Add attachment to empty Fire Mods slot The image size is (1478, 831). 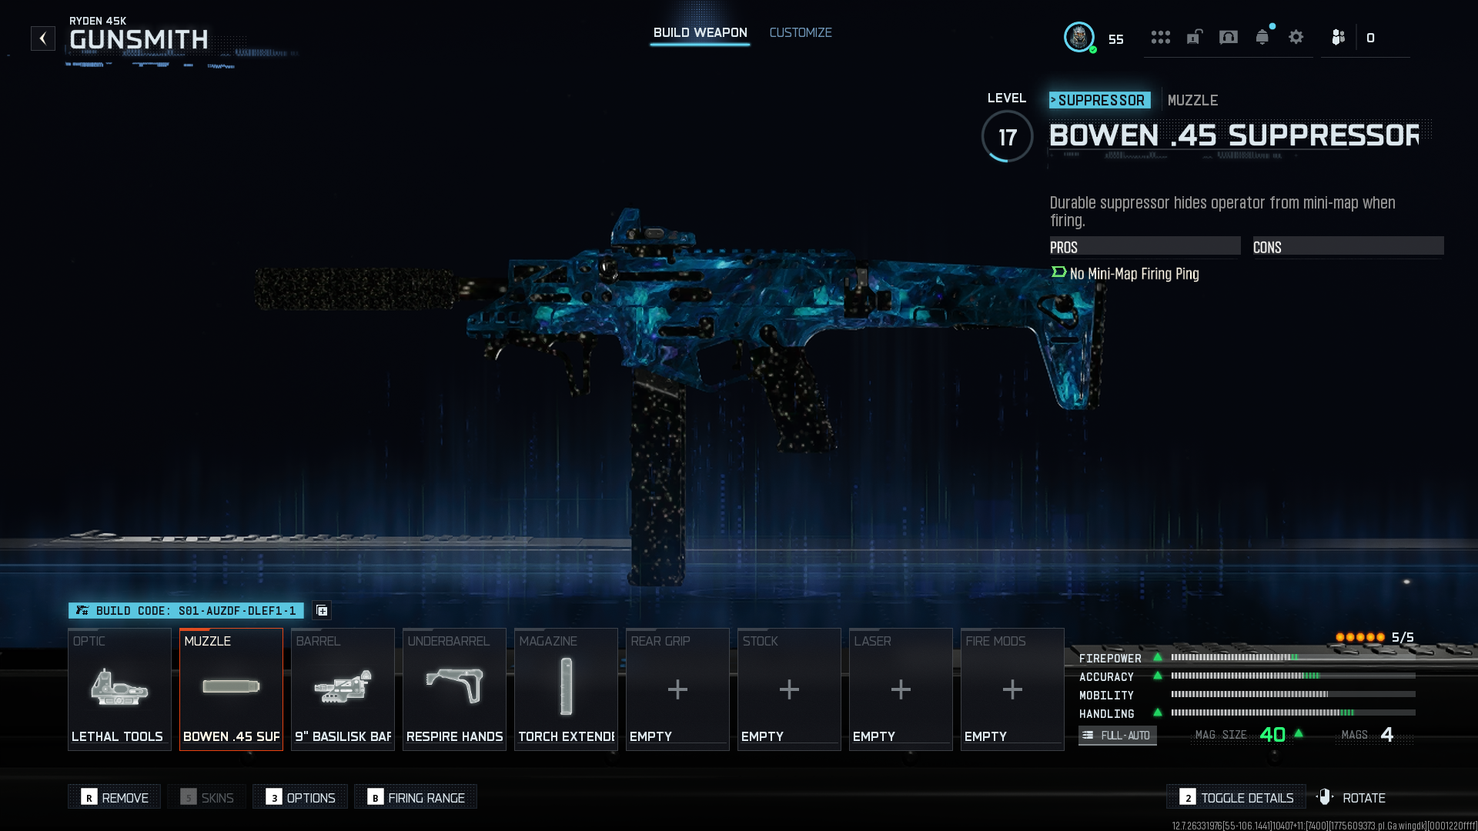[x=1012, y=689]
